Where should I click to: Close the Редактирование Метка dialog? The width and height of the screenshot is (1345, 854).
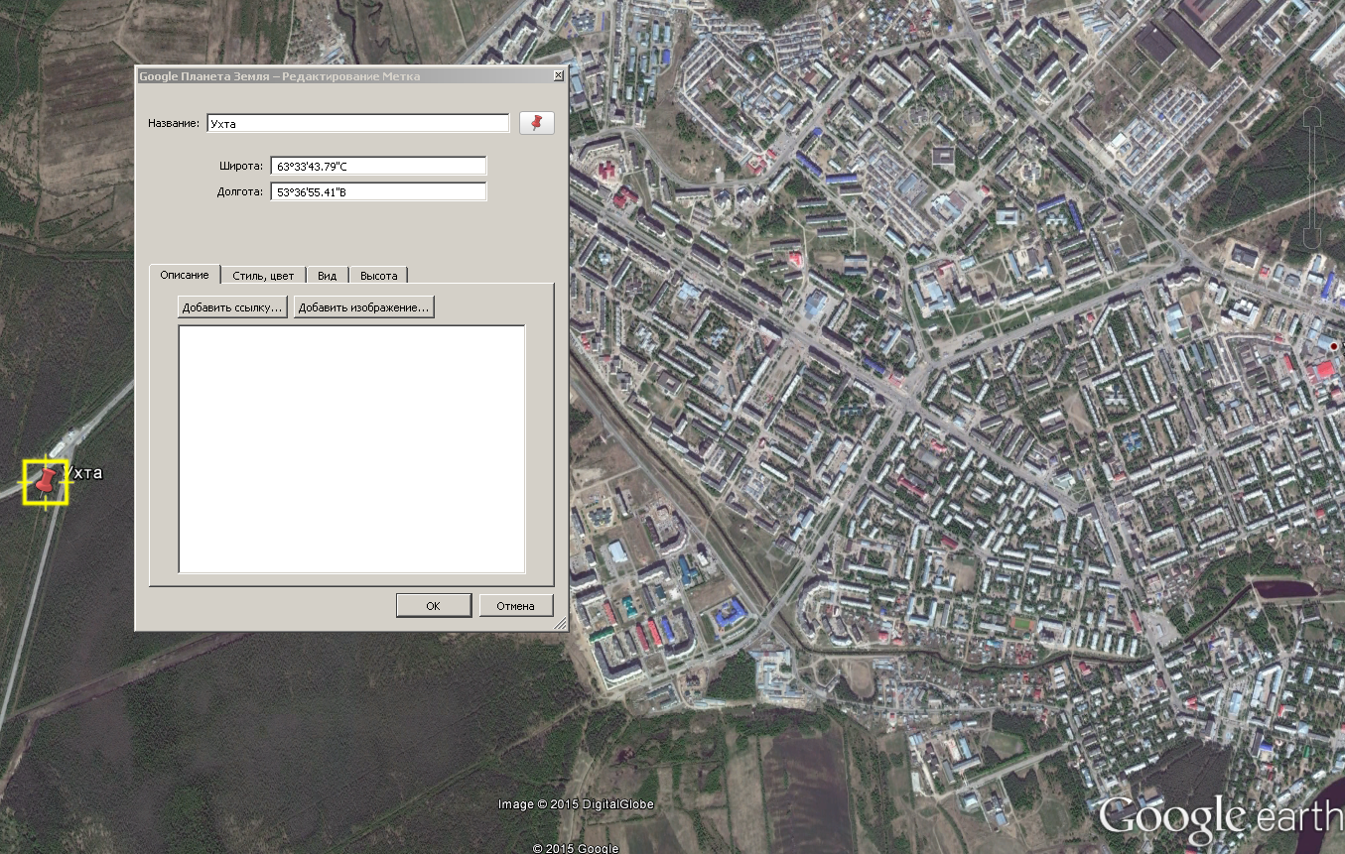point(559,75)
